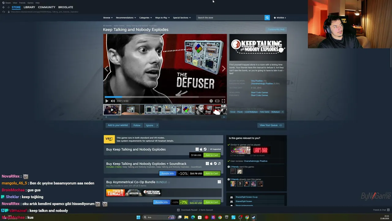Open the STORE tab
This screenshot has width=392, height=221.
click(x=16, y=7)
